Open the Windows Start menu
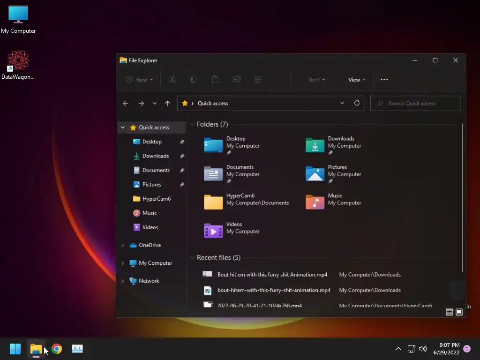Screen dimensions: 480x360 (x=15, y=349)
